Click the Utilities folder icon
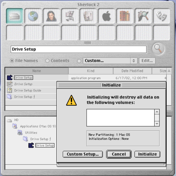This screenshot has height=176, width=176. (20, 133)
